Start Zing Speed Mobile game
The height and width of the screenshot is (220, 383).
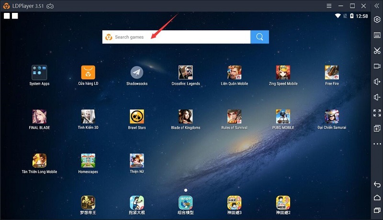[283, 72]
